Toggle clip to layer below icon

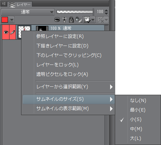(x=57, y=20)
